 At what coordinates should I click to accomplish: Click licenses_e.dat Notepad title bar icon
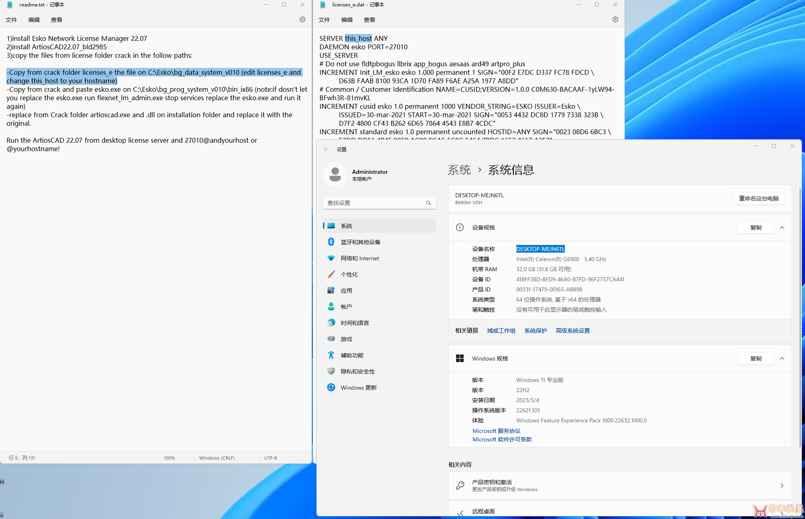pos(322,5)
